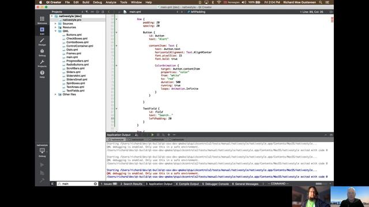
Task: Open macOS Spotlight search
Action: tap(321, 2)
